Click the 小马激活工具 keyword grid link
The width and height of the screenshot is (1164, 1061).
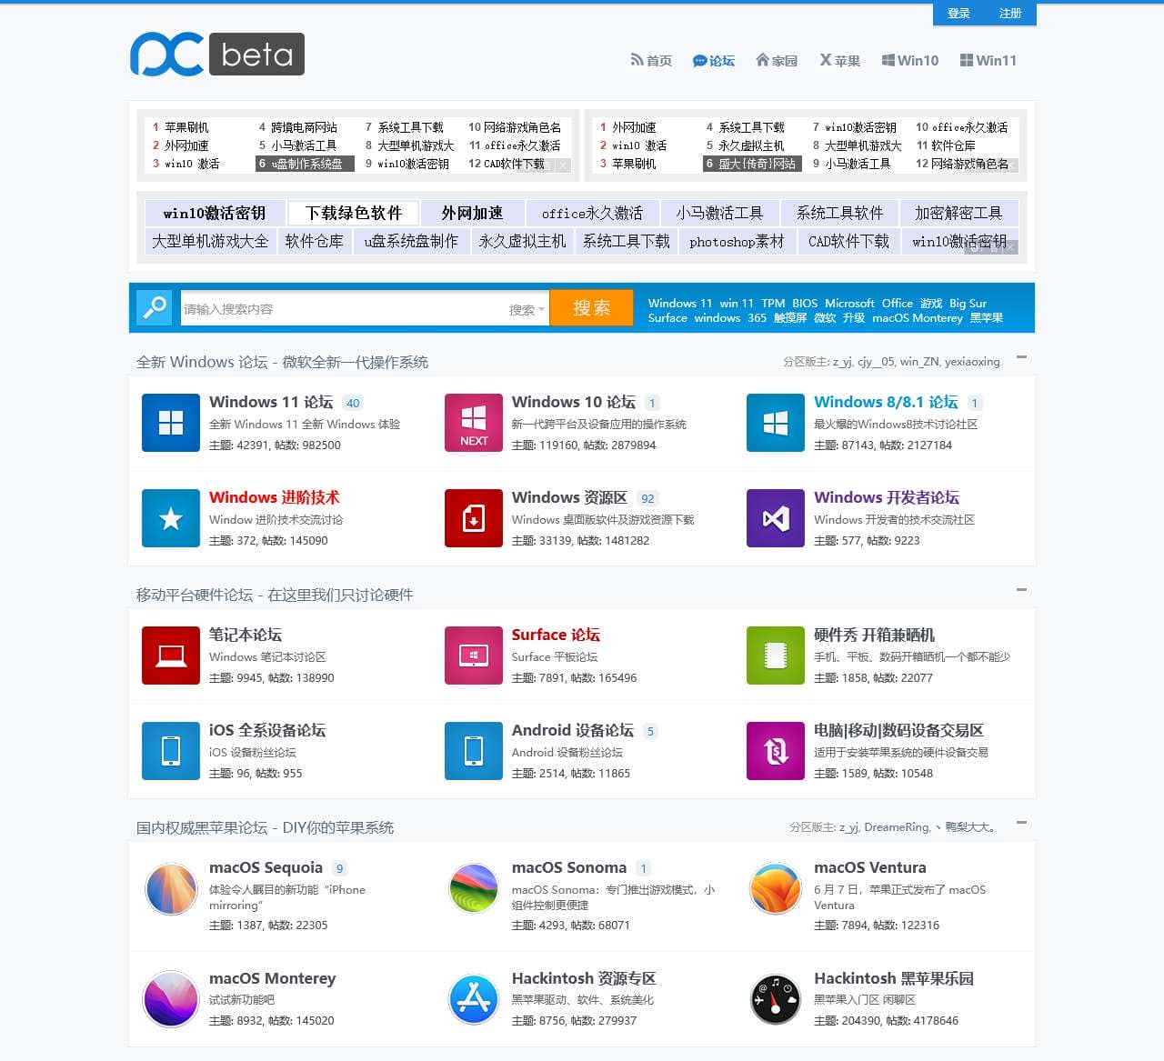[719, 213]
